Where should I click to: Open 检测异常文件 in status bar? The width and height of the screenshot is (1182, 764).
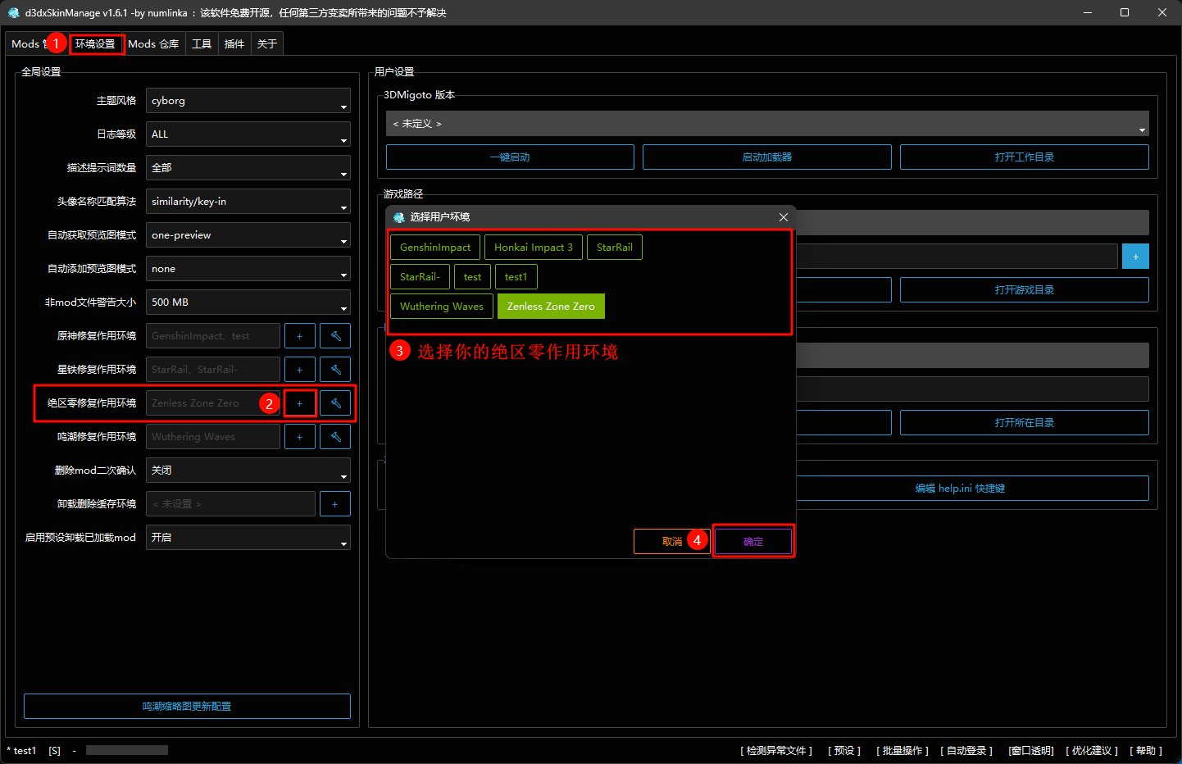pyautogui.click(x=776, y=751)
